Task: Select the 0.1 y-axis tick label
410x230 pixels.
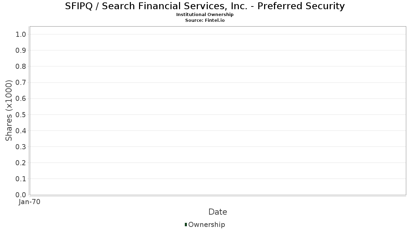Action: coord(21,179)
